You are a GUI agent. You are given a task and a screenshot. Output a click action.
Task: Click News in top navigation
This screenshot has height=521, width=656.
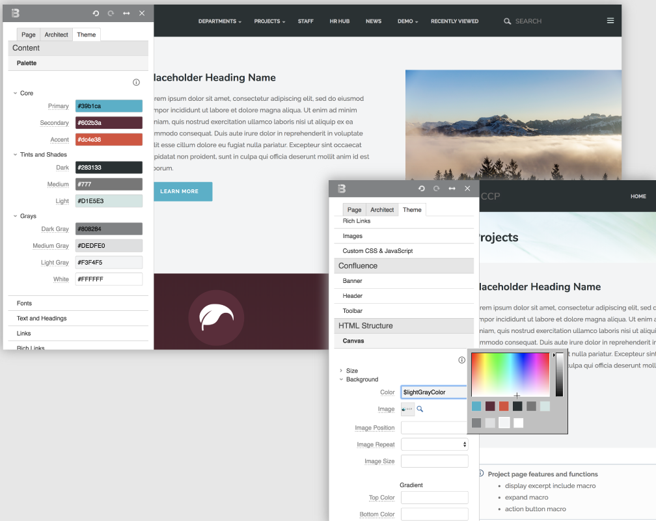(x=374, y=21)
